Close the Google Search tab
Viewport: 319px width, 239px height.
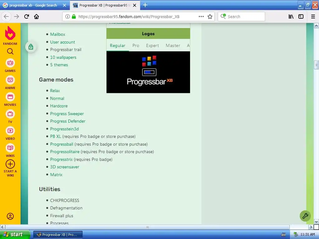click(64, 5)
